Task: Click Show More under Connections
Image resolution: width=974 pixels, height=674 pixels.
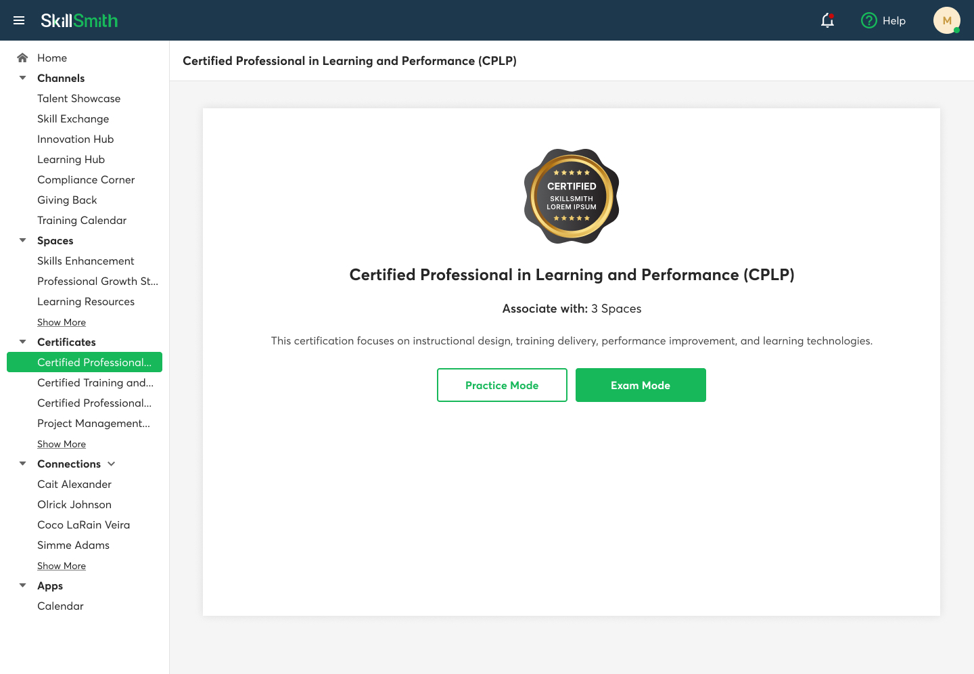Action: pyautogui.click(x=62, y=566)
